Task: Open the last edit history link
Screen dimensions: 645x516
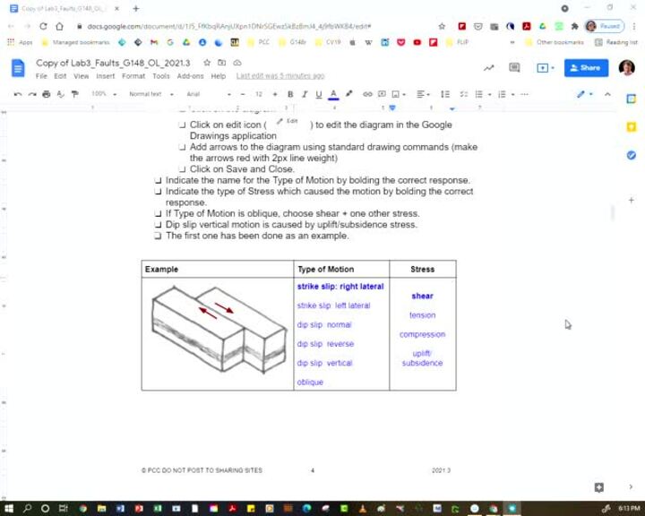Action: (x=280, y=76)
